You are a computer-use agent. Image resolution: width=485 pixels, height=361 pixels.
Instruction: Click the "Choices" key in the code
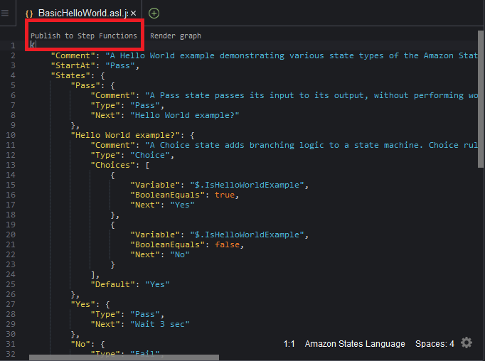click(x=113, y=165)
